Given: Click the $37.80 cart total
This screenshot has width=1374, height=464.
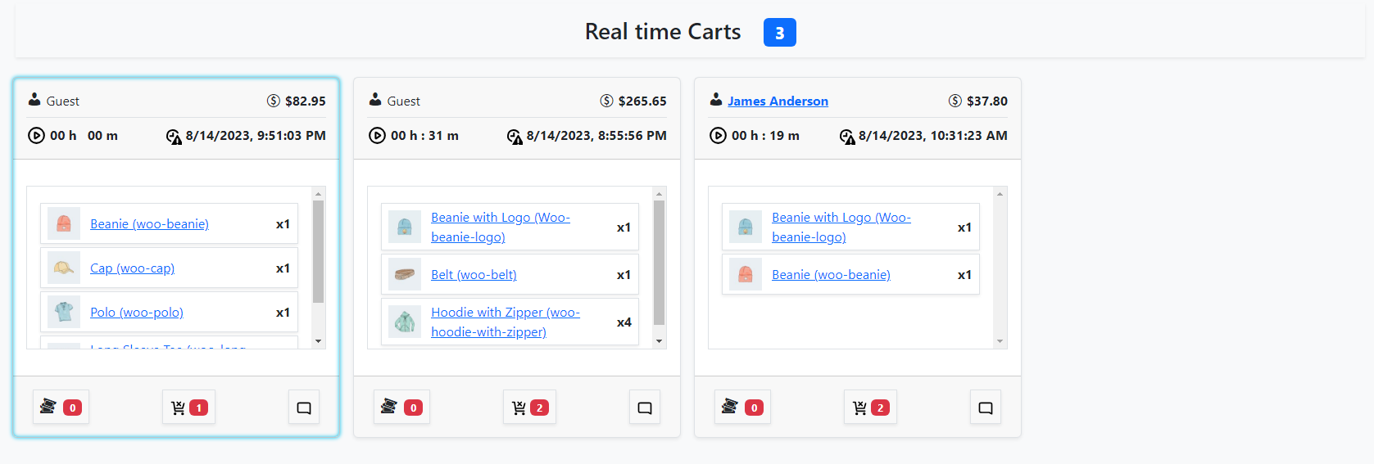Looking at the screenshot, I should coord(987,101).
